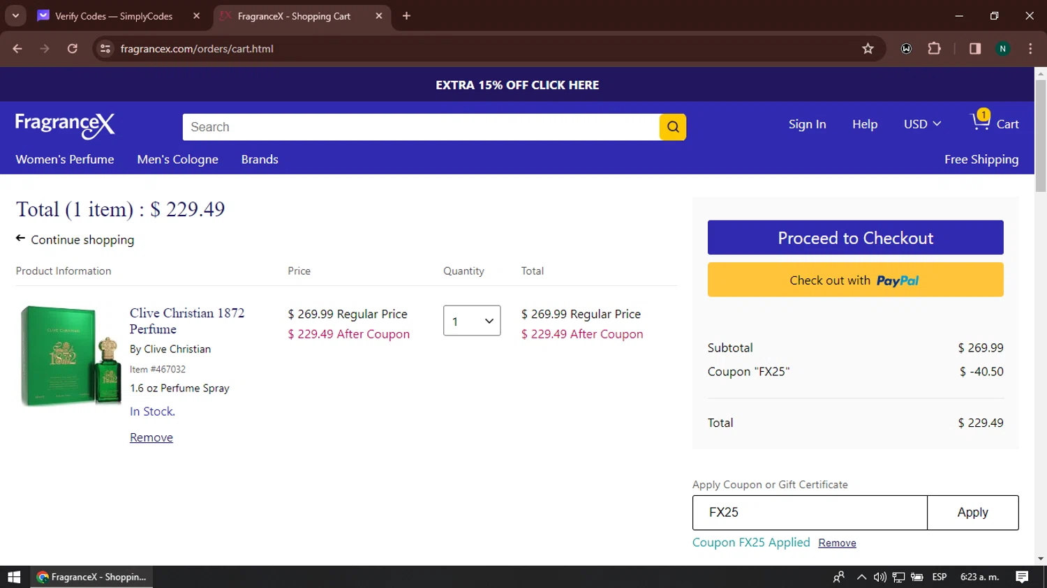Click the coupon or gift certificate field
Viewport: 1047px width, 588px height.
click(x=810, y=513)
